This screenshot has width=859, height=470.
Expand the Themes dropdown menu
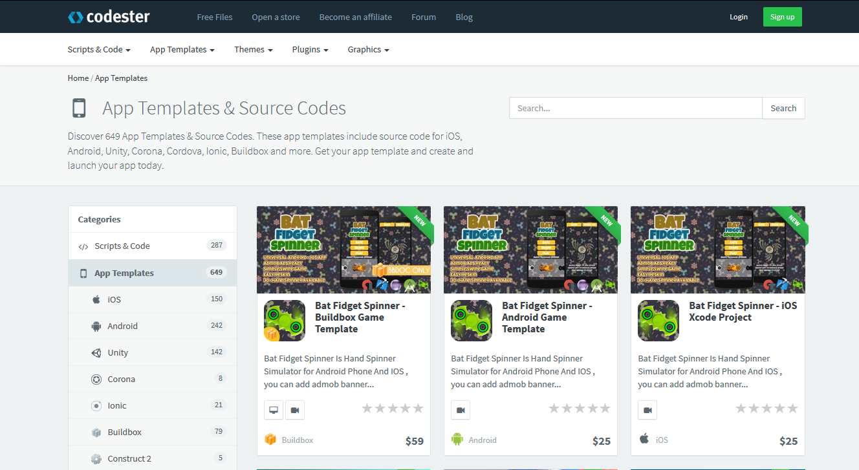pyautogui.click(x=252, y=49)
